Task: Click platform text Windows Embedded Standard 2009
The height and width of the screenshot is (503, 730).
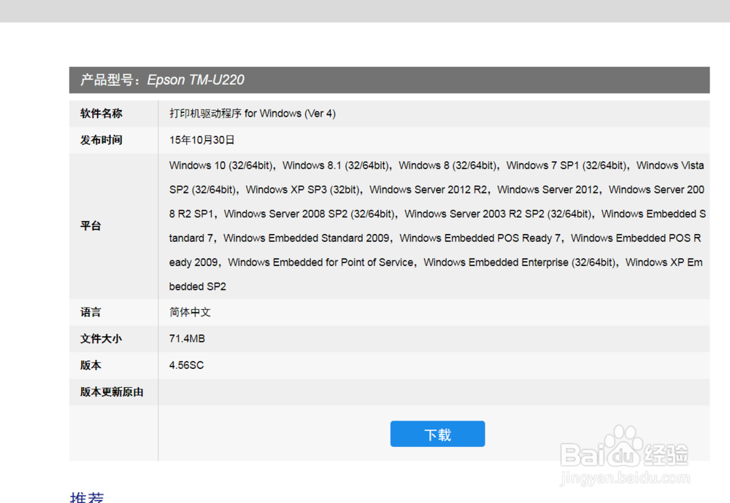Action: click(307, 238)
